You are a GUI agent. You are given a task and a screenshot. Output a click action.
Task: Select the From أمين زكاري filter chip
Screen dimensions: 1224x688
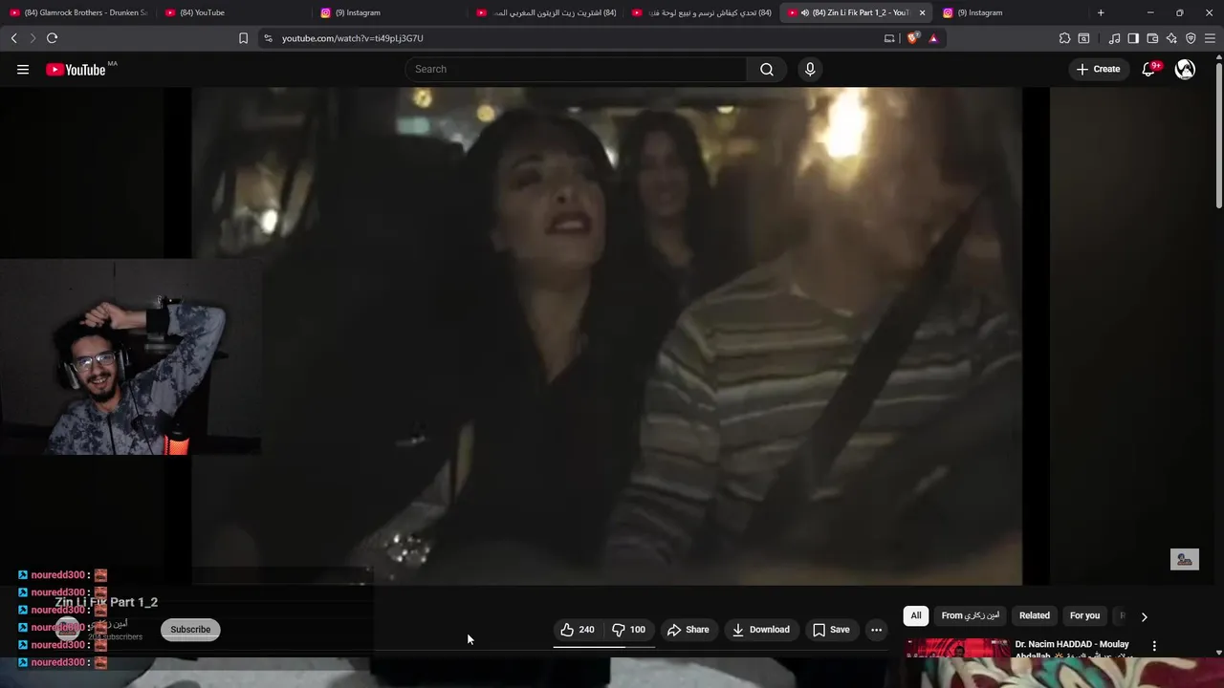point(970,616)
